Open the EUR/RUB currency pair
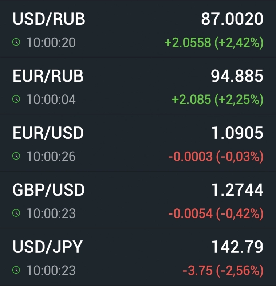This screenshot has height=286, width=276. tap(48, 76)
